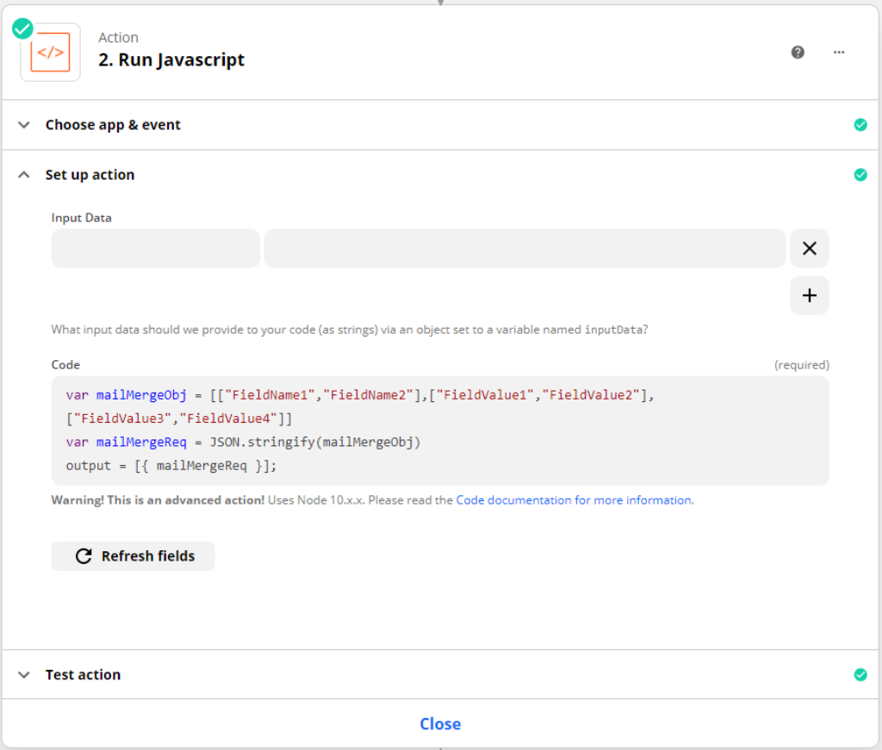Open the help question mark icon
The width and height of the screenshot is (882, 750).
pyautogui.click(x=798, y=52)
